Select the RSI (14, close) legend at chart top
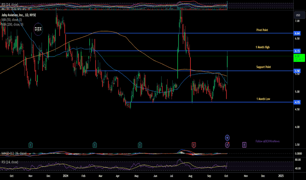306x180 pixels. [10, 5]
